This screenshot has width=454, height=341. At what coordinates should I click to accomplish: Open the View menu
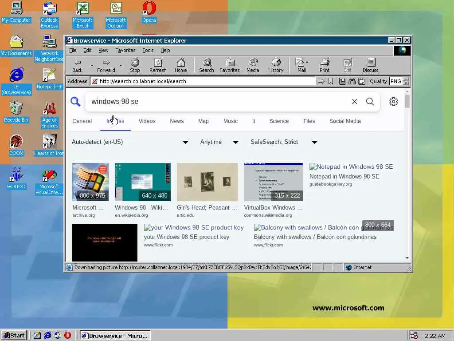point(103,51)
